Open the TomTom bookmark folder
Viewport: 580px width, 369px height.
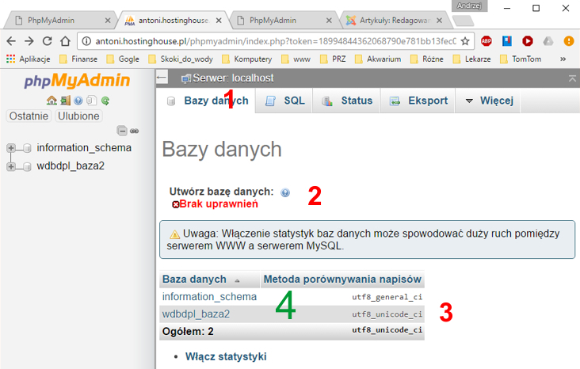(x=521, y=59)
